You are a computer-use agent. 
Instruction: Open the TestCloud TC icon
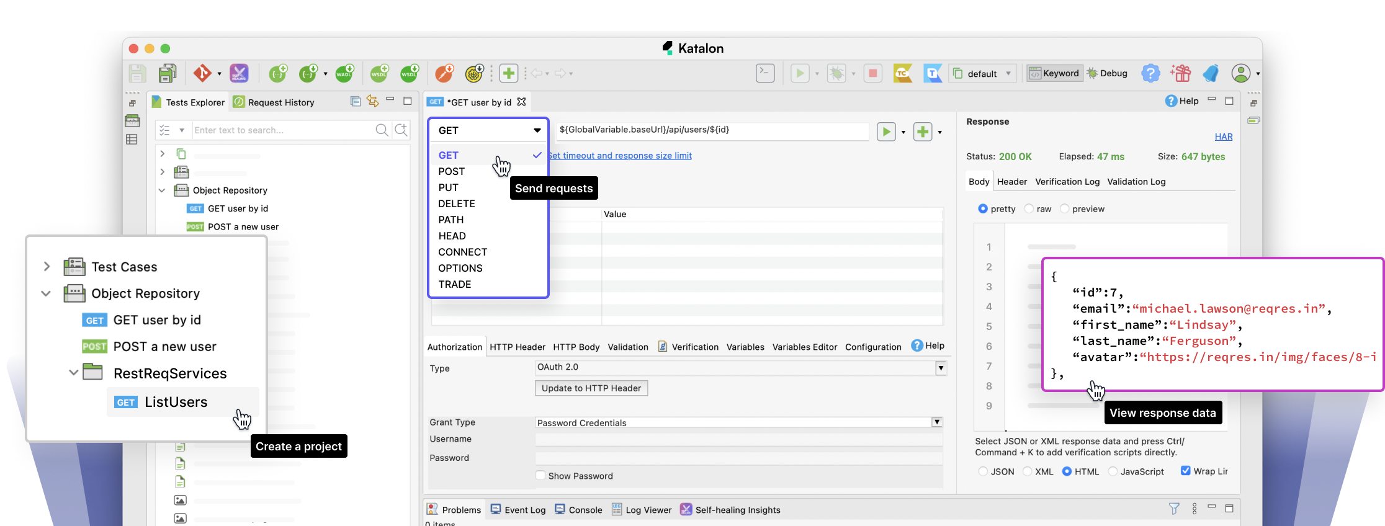(x=903, y=73)
